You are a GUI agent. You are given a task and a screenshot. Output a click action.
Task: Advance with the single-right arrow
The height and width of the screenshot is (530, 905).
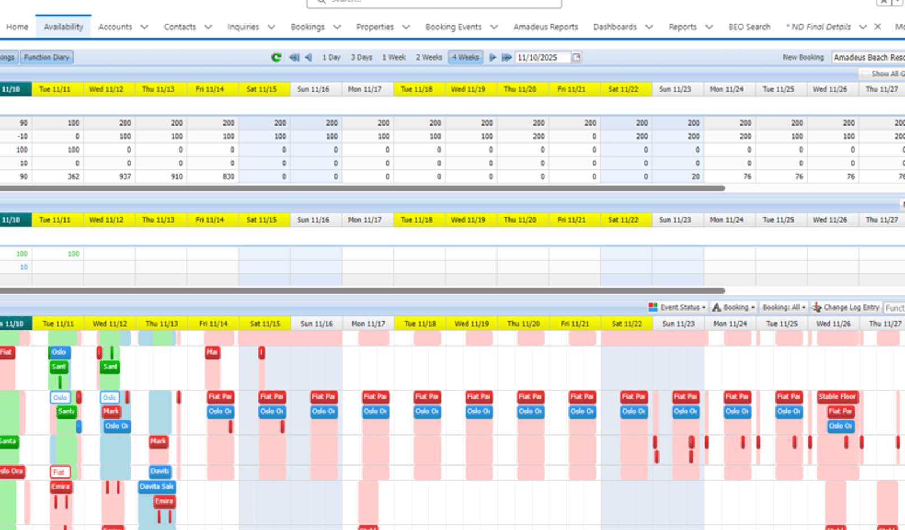493,57
